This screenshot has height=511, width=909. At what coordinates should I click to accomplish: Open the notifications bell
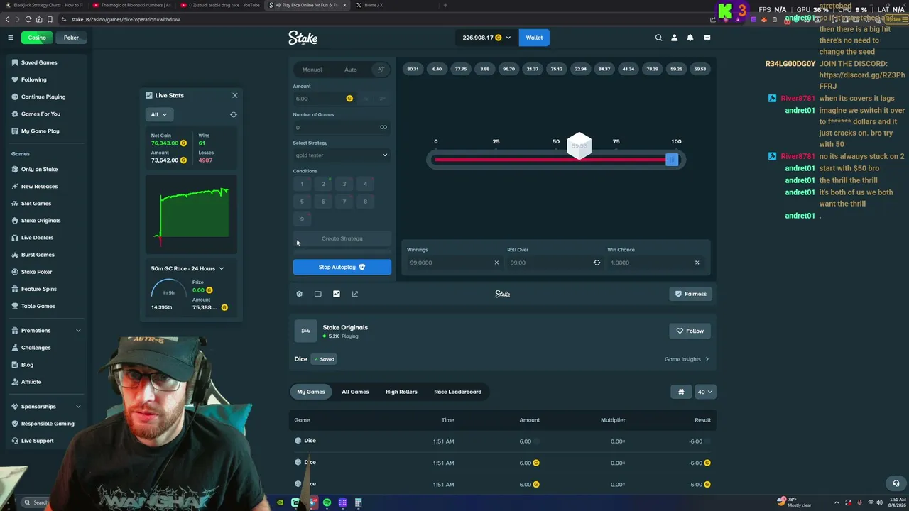(690, 38)
